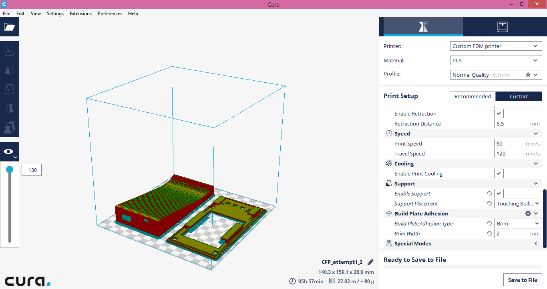Screen dimensions: 547x289
Task: Switch to the Monitor stage tab icon
Action: click(503, 27)
